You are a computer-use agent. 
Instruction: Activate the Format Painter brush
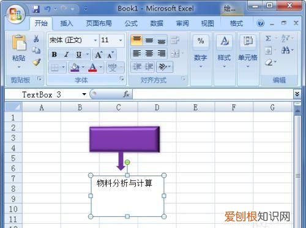[x=37, y=62]
